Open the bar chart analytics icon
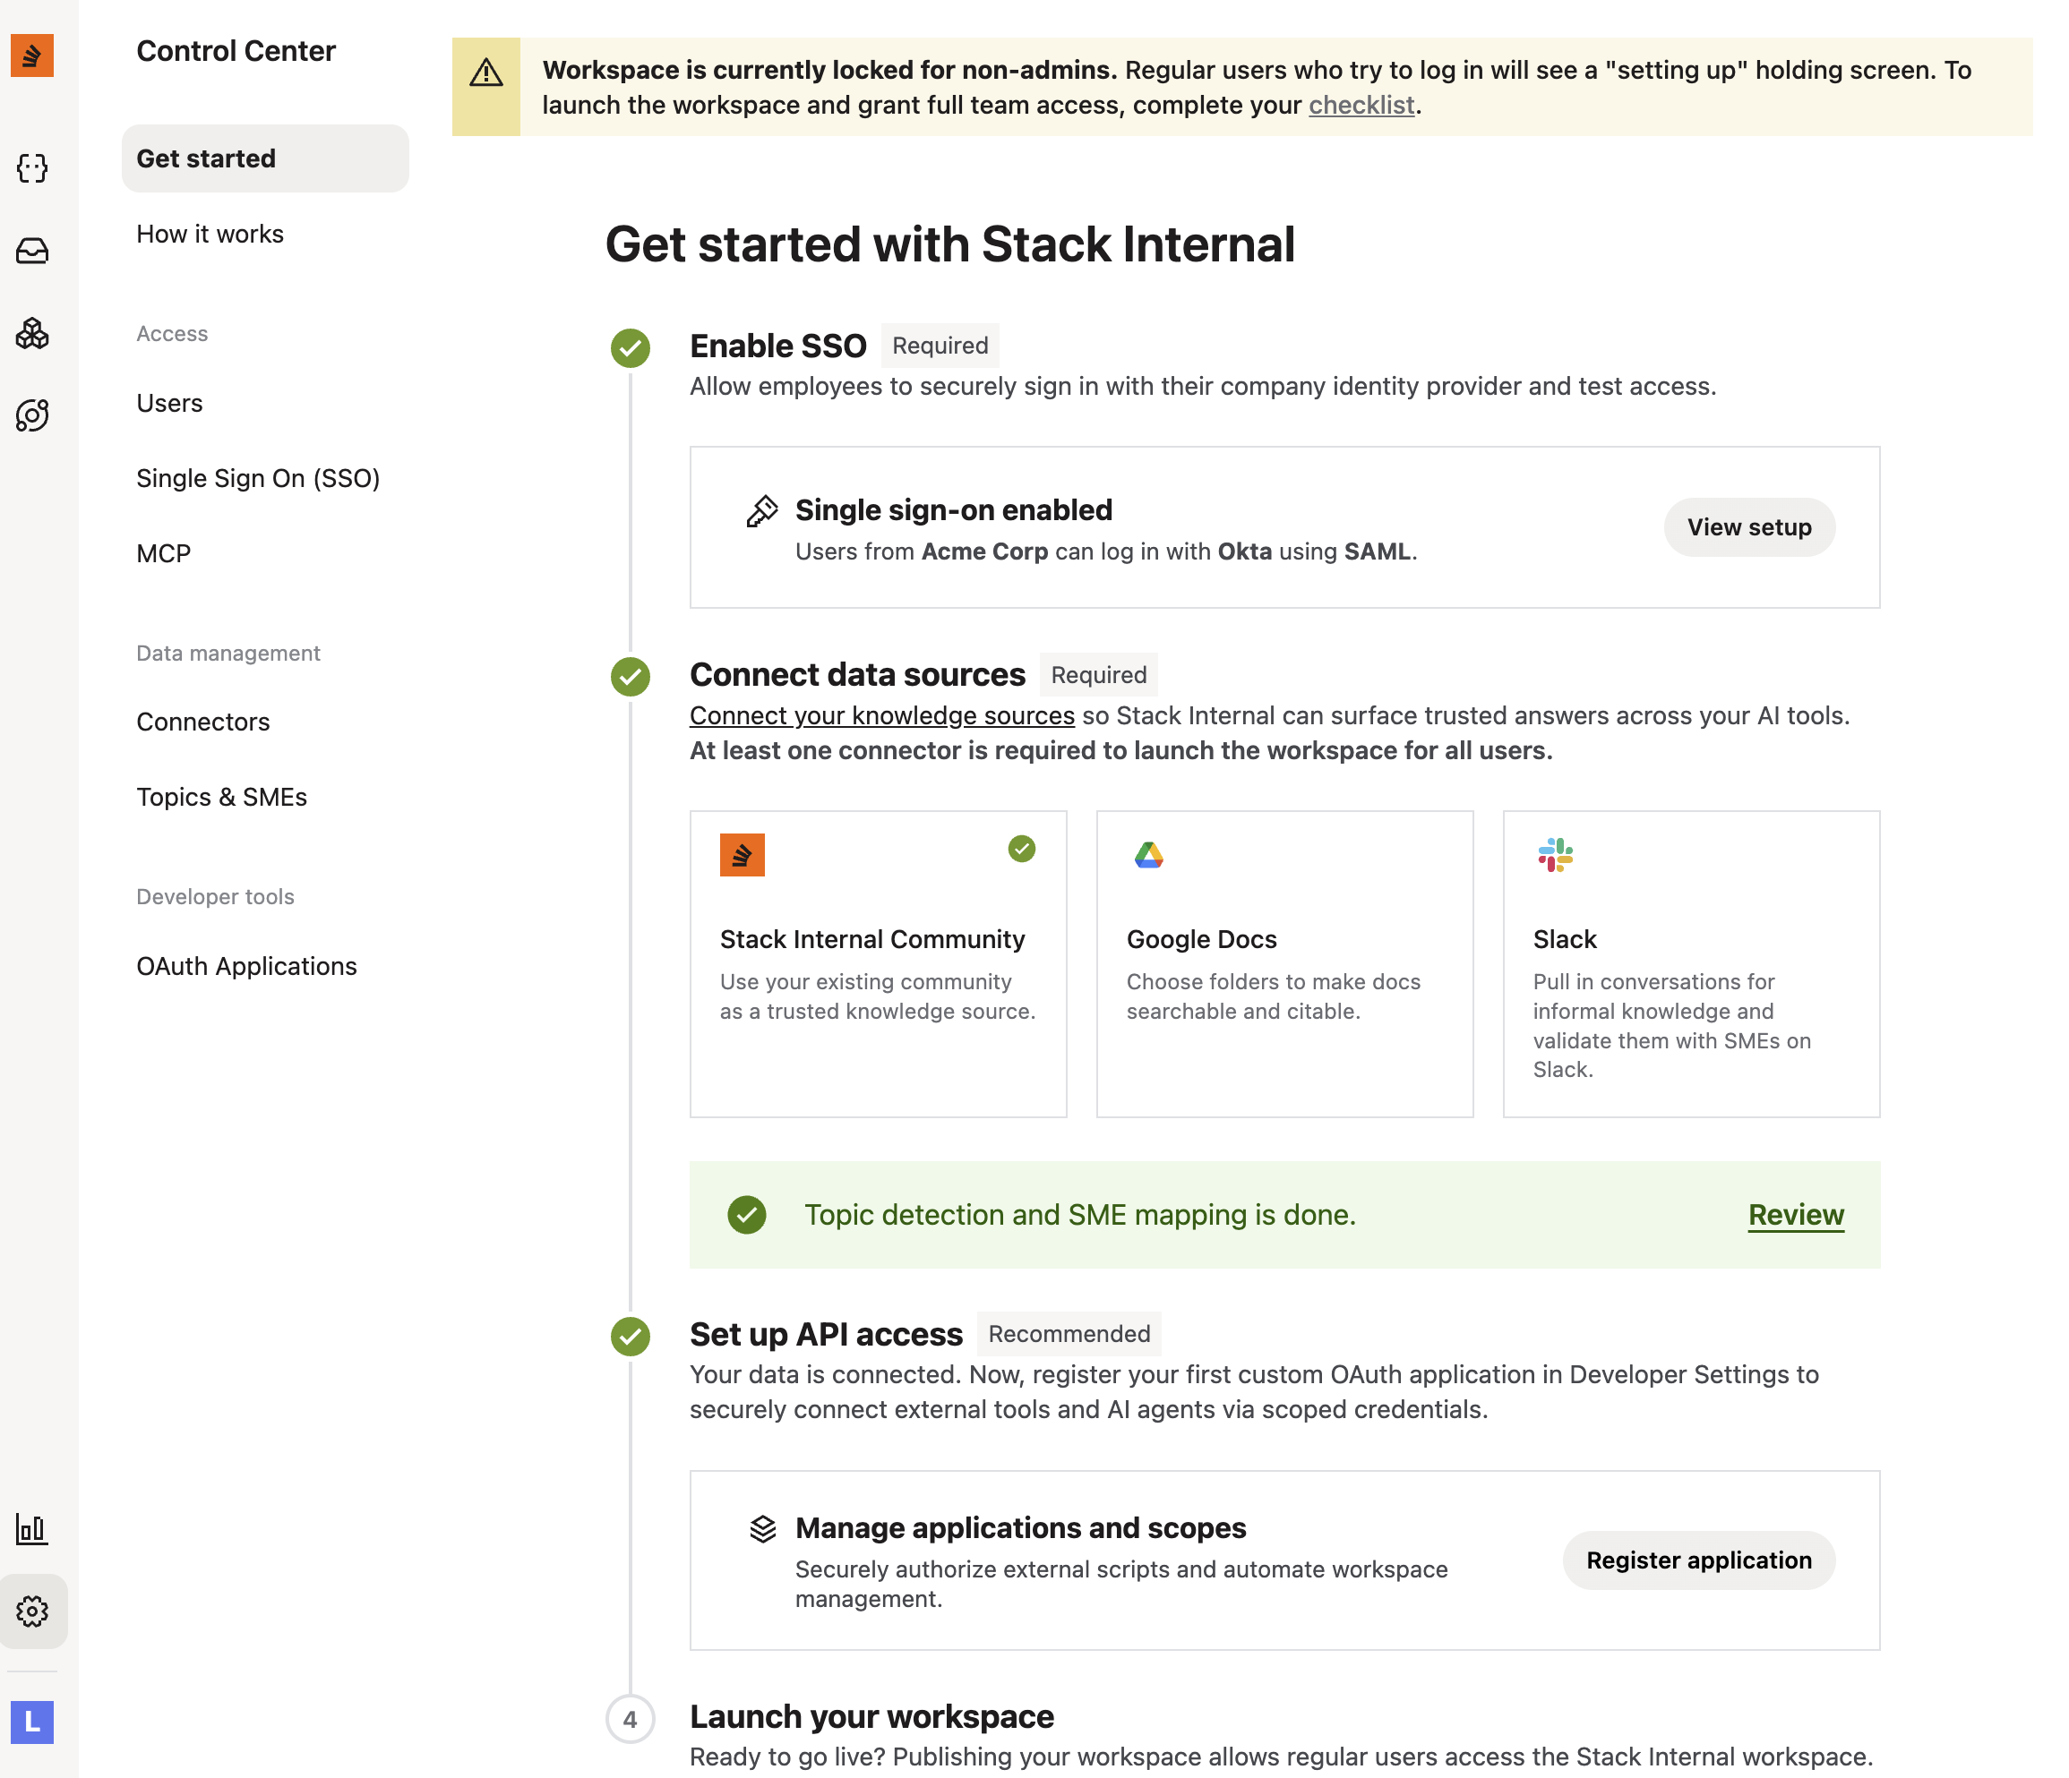 click(x=32, y=1528)
